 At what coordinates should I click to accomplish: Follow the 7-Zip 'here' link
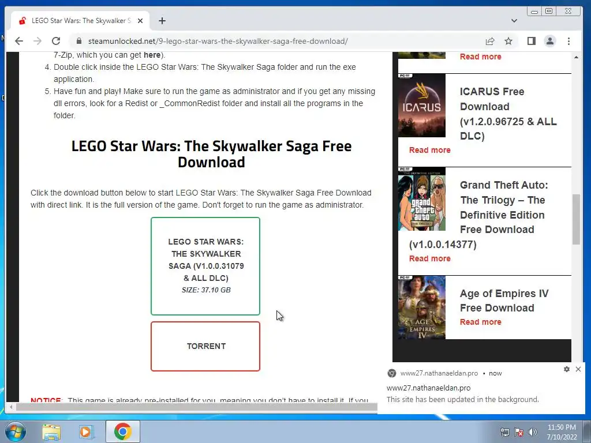pos(152,55)
